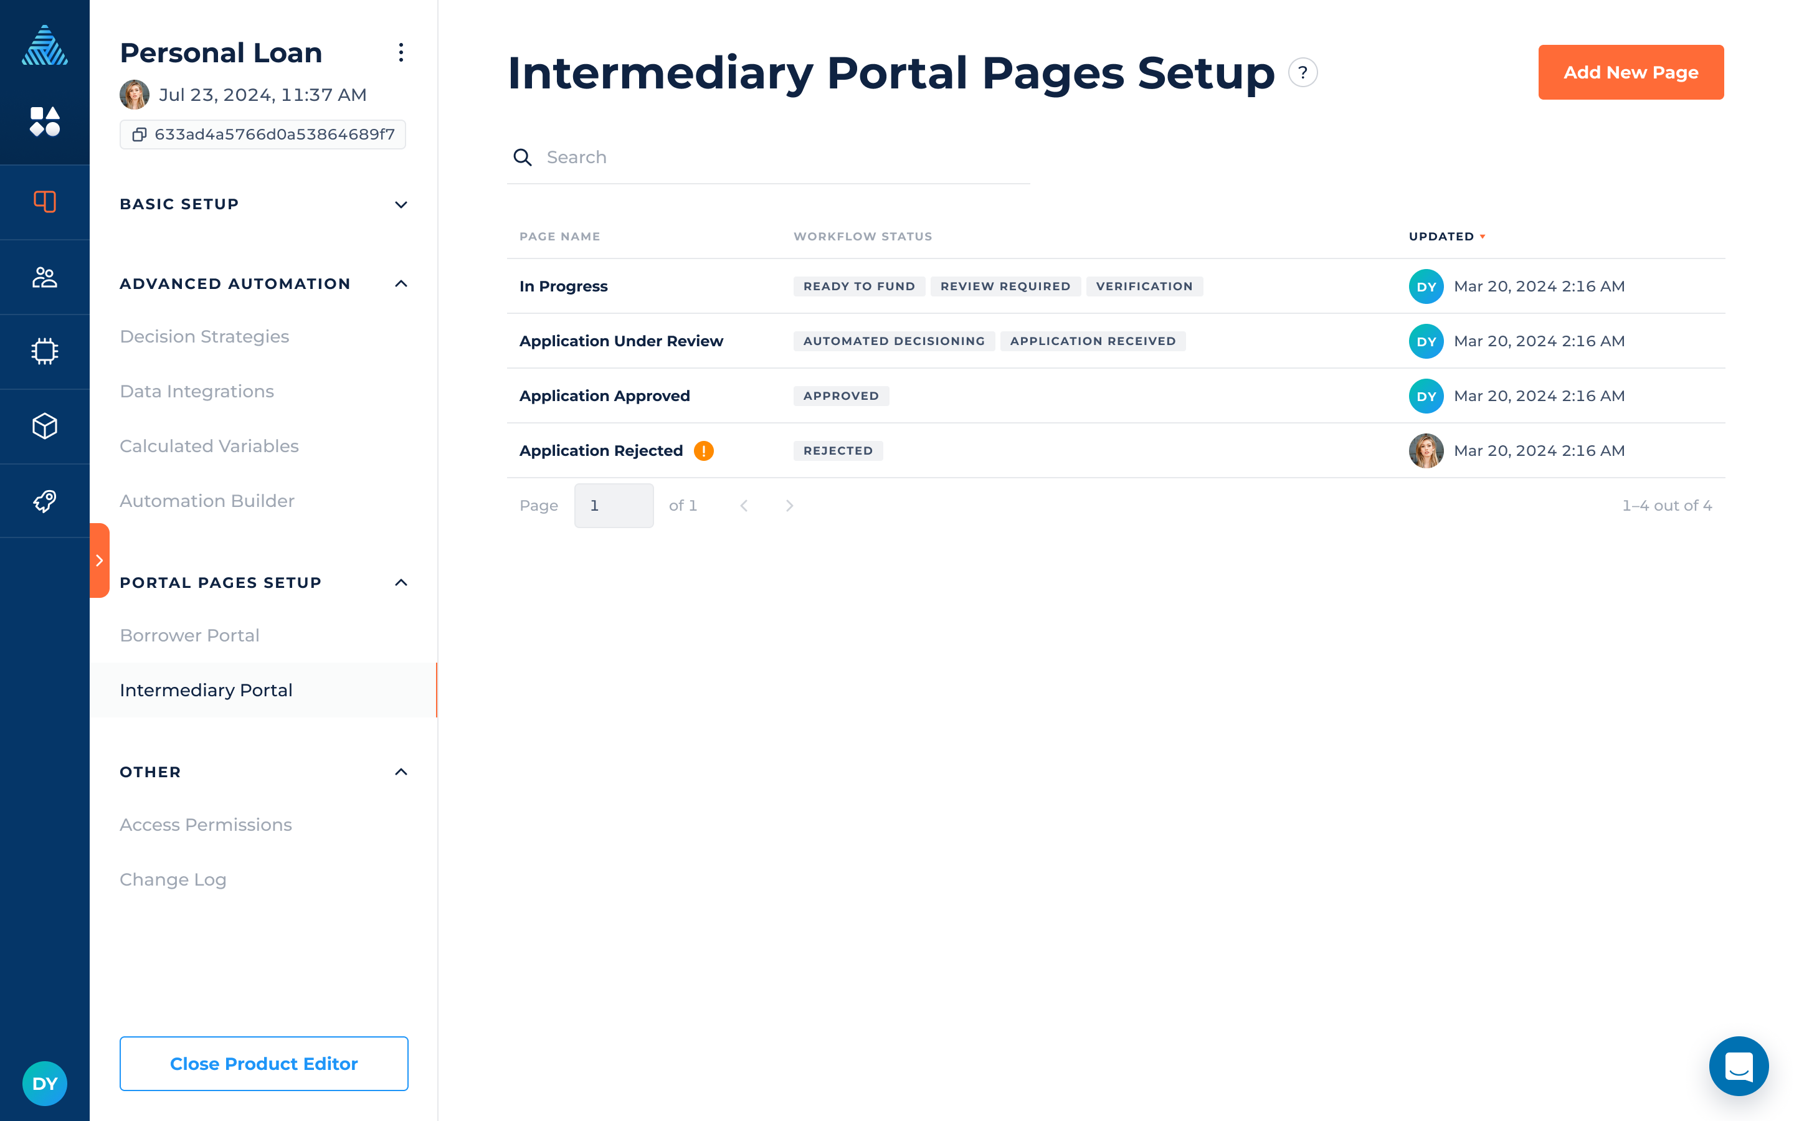Click the chip processor sidebar icon

(x=44, y=351)
